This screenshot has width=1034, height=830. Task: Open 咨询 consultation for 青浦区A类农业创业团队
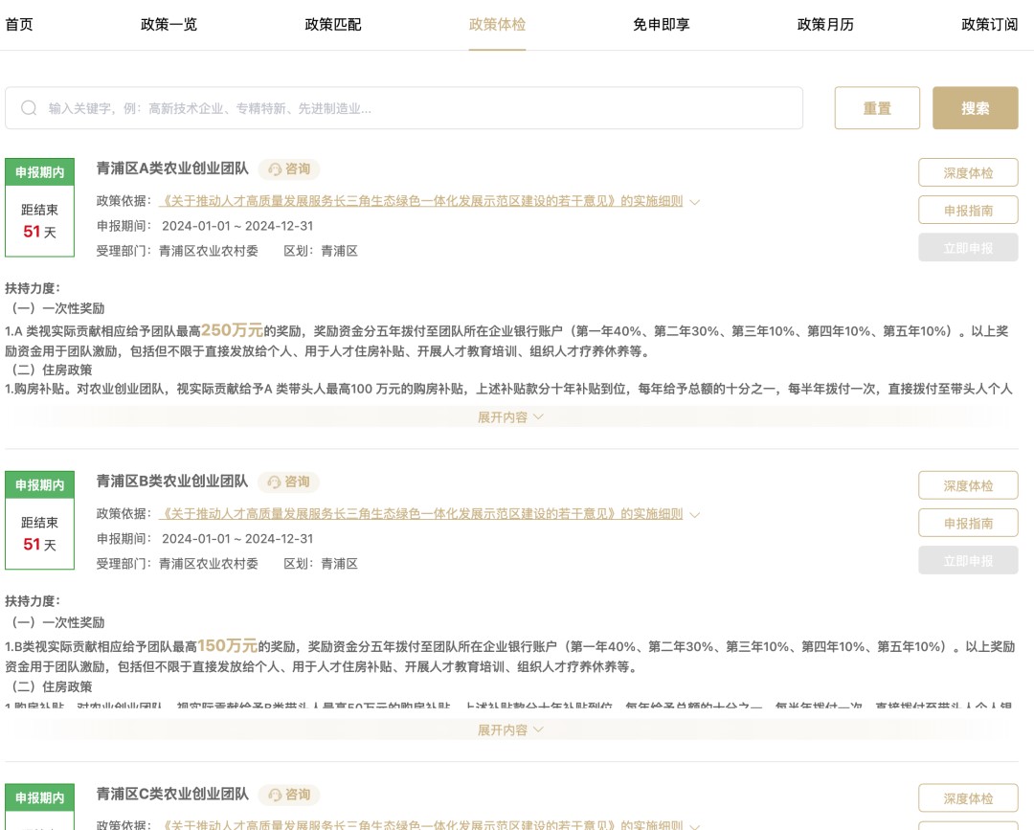pyautogui.click(x=289, y=169)
